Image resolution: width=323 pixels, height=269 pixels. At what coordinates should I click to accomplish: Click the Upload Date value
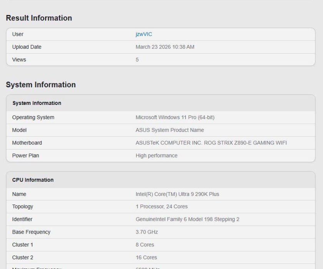click(165, 47)
